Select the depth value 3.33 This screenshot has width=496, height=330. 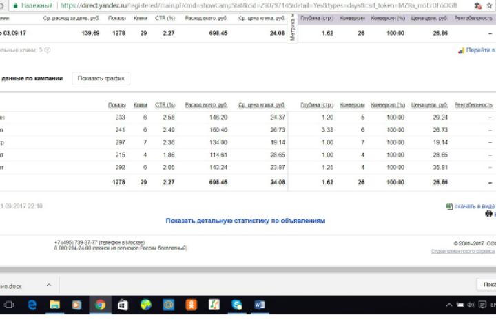click(x=327, y=130)
